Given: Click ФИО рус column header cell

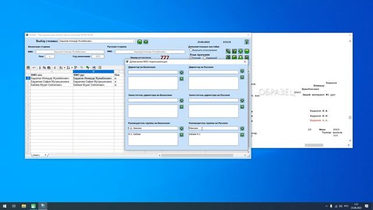Looking at the screenshot, I should (x=93, y=75).
